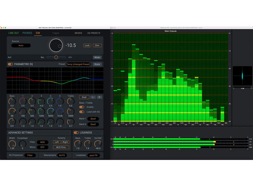This screenshot has width=253, height=186.
Task: Click the M/S Proc button
Action: [61, 147]
